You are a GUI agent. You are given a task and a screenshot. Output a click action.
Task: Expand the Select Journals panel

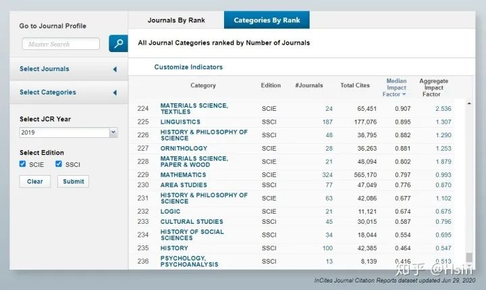68,69
